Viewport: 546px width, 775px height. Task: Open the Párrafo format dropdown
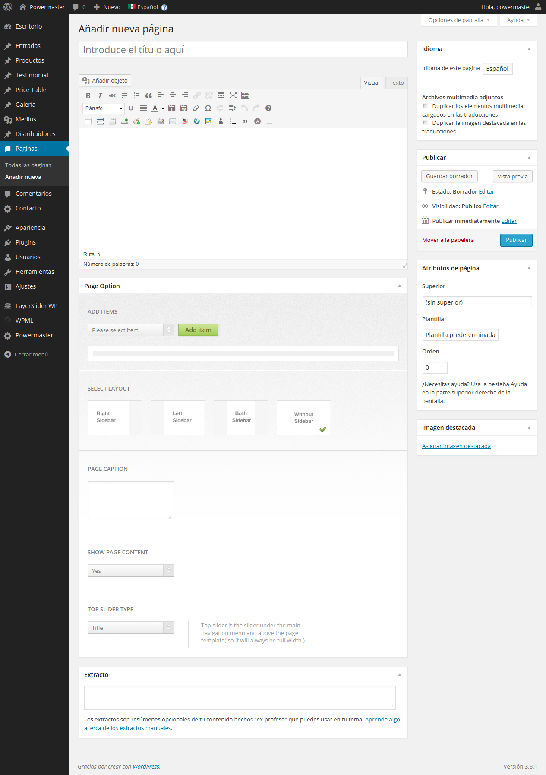[x=104, y=108]
